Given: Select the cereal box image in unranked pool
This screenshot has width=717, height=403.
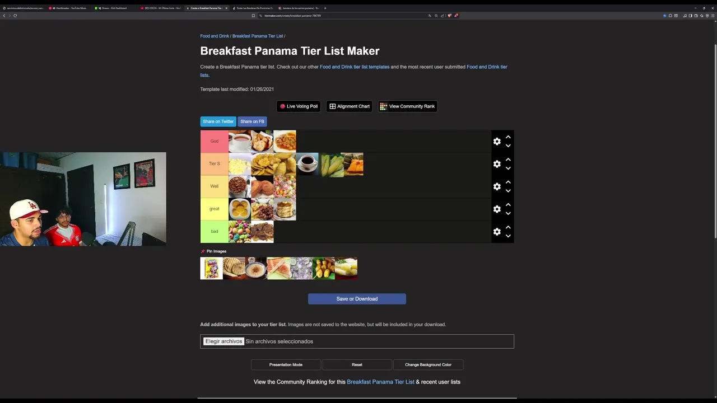Looking at the screenshot, I should [212, 268].
